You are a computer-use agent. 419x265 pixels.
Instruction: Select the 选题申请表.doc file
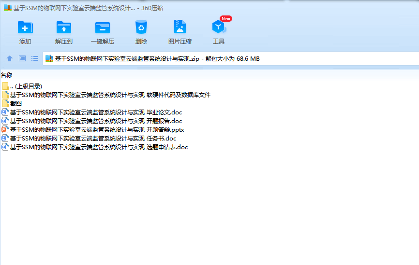pos(95,147)
